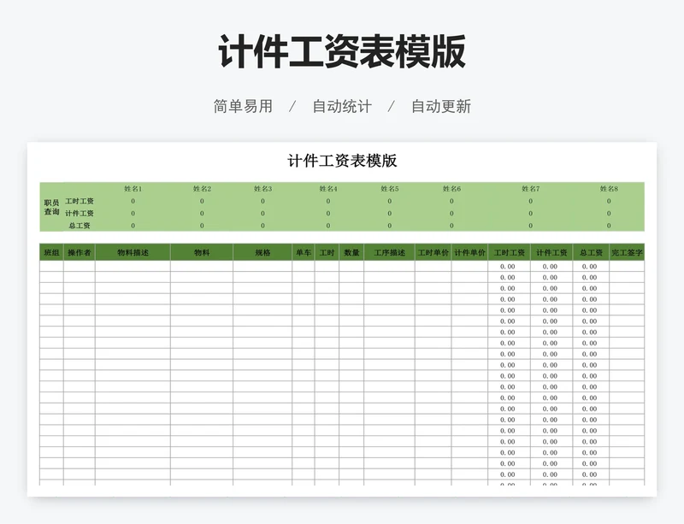Viewport: 684px width, 524px height.
Task: Click 总工资 value under 姓名6
Action: tap(451, 226)
